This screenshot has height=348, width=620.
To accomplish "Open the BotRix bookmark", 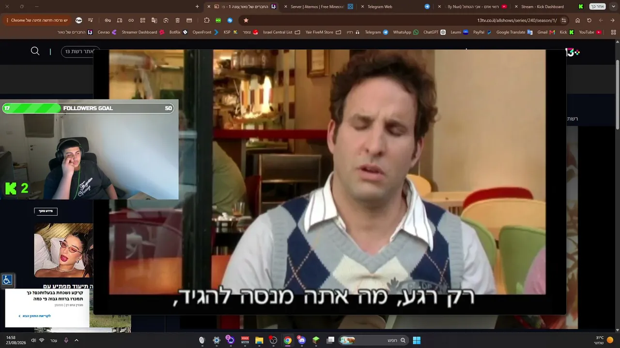I will (x=178, y=32).
